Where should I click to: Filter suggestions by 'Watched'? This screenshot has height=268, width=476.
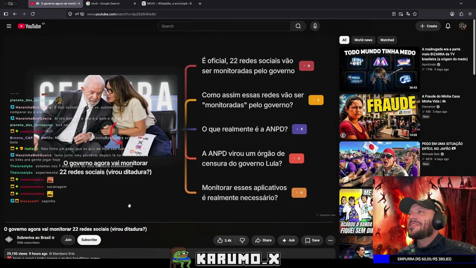coord(387,40)
